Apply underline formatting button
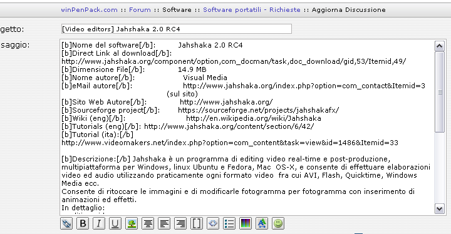This screenshot has width=451, height=234. [115, 223]
